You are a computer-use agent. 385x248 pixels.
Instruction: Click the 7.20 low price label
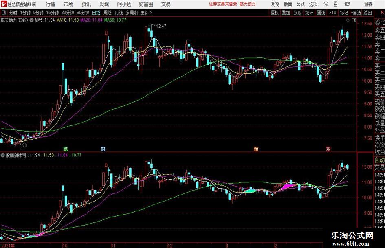[x=23, y=145]
